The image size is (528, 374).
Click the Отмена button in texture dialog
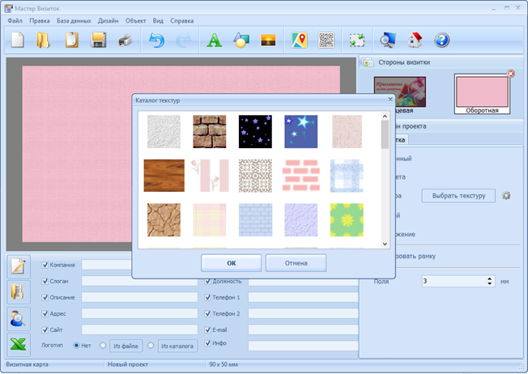coord(296,263)
